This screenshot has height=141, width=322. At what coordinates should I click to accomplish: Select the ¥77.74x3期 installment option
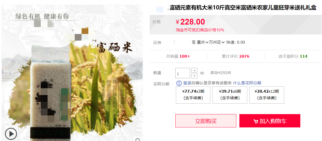click(193, 95)
